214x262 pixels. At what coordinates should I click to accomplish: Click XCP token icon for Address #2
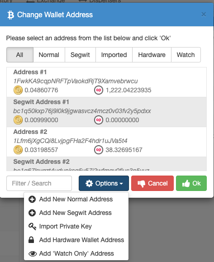coord(99,150)
